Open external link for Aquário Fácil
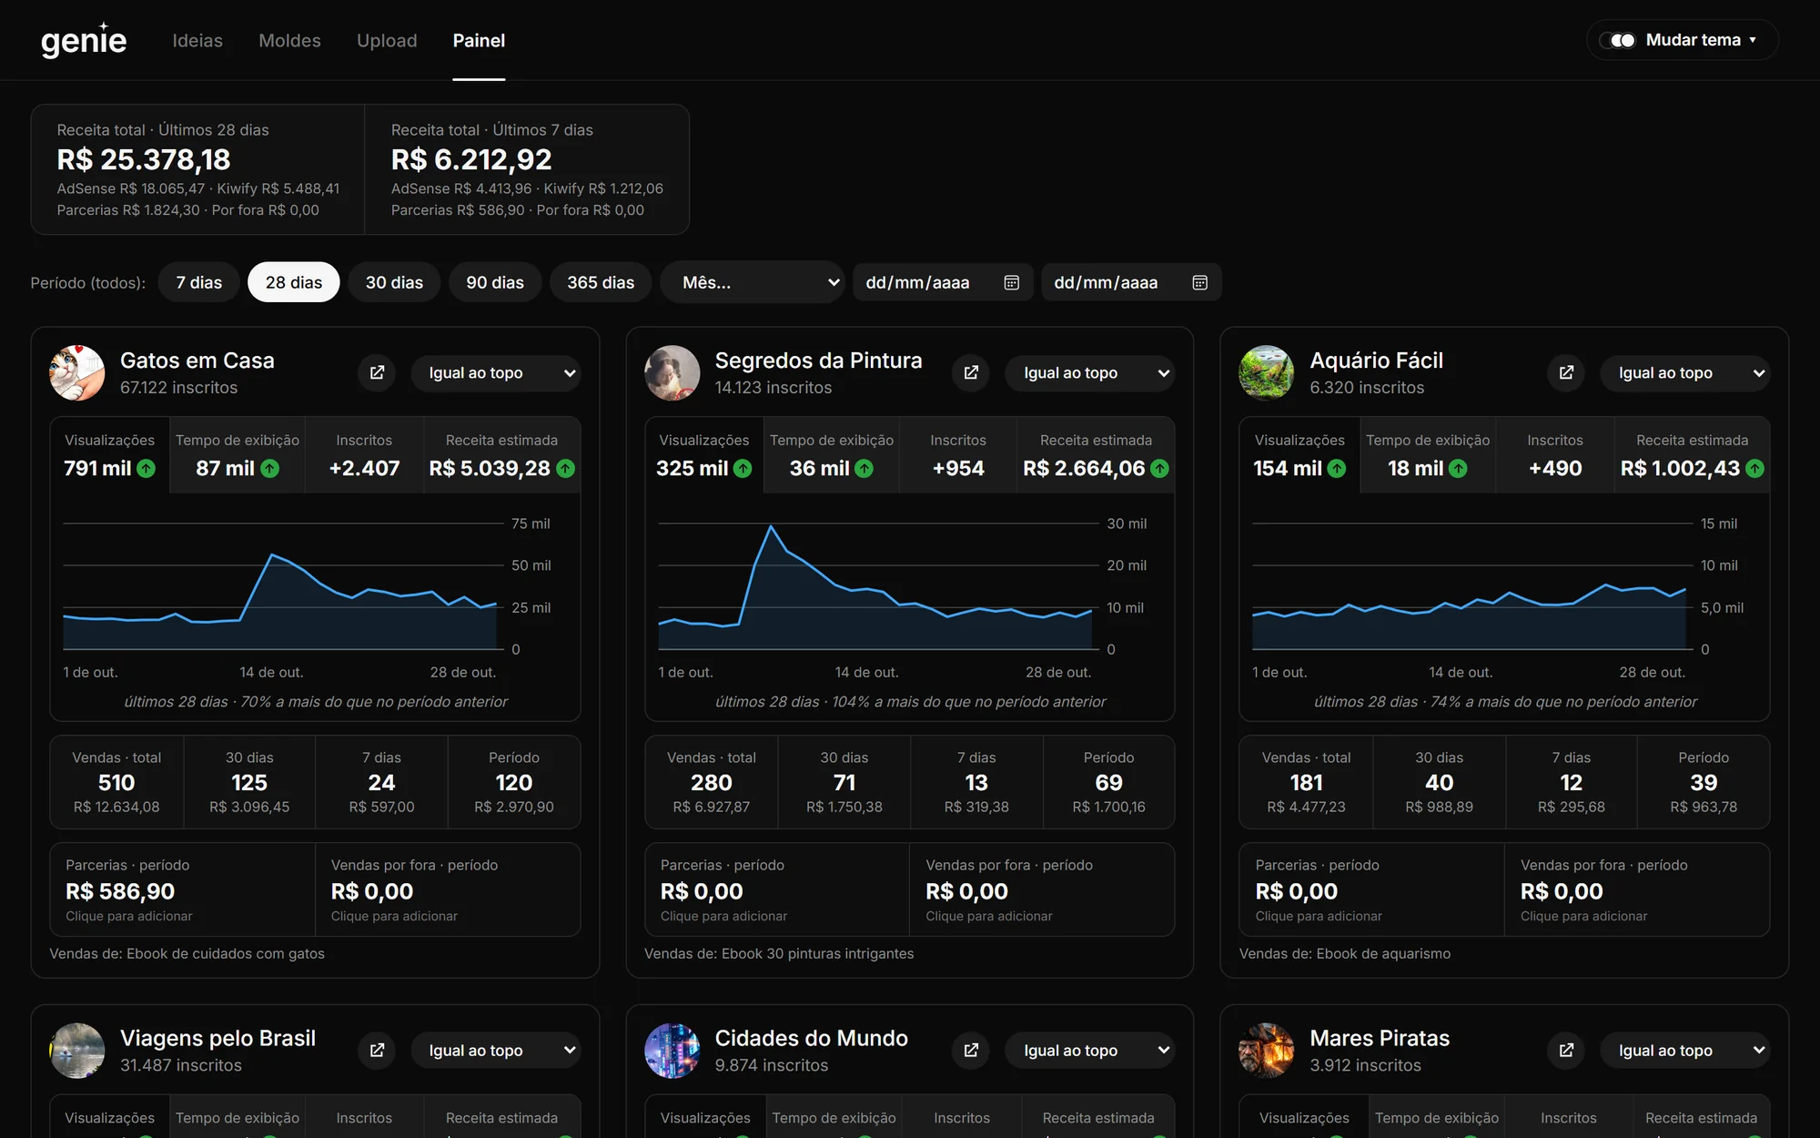1820x1138 pixels. (1566, 372)
